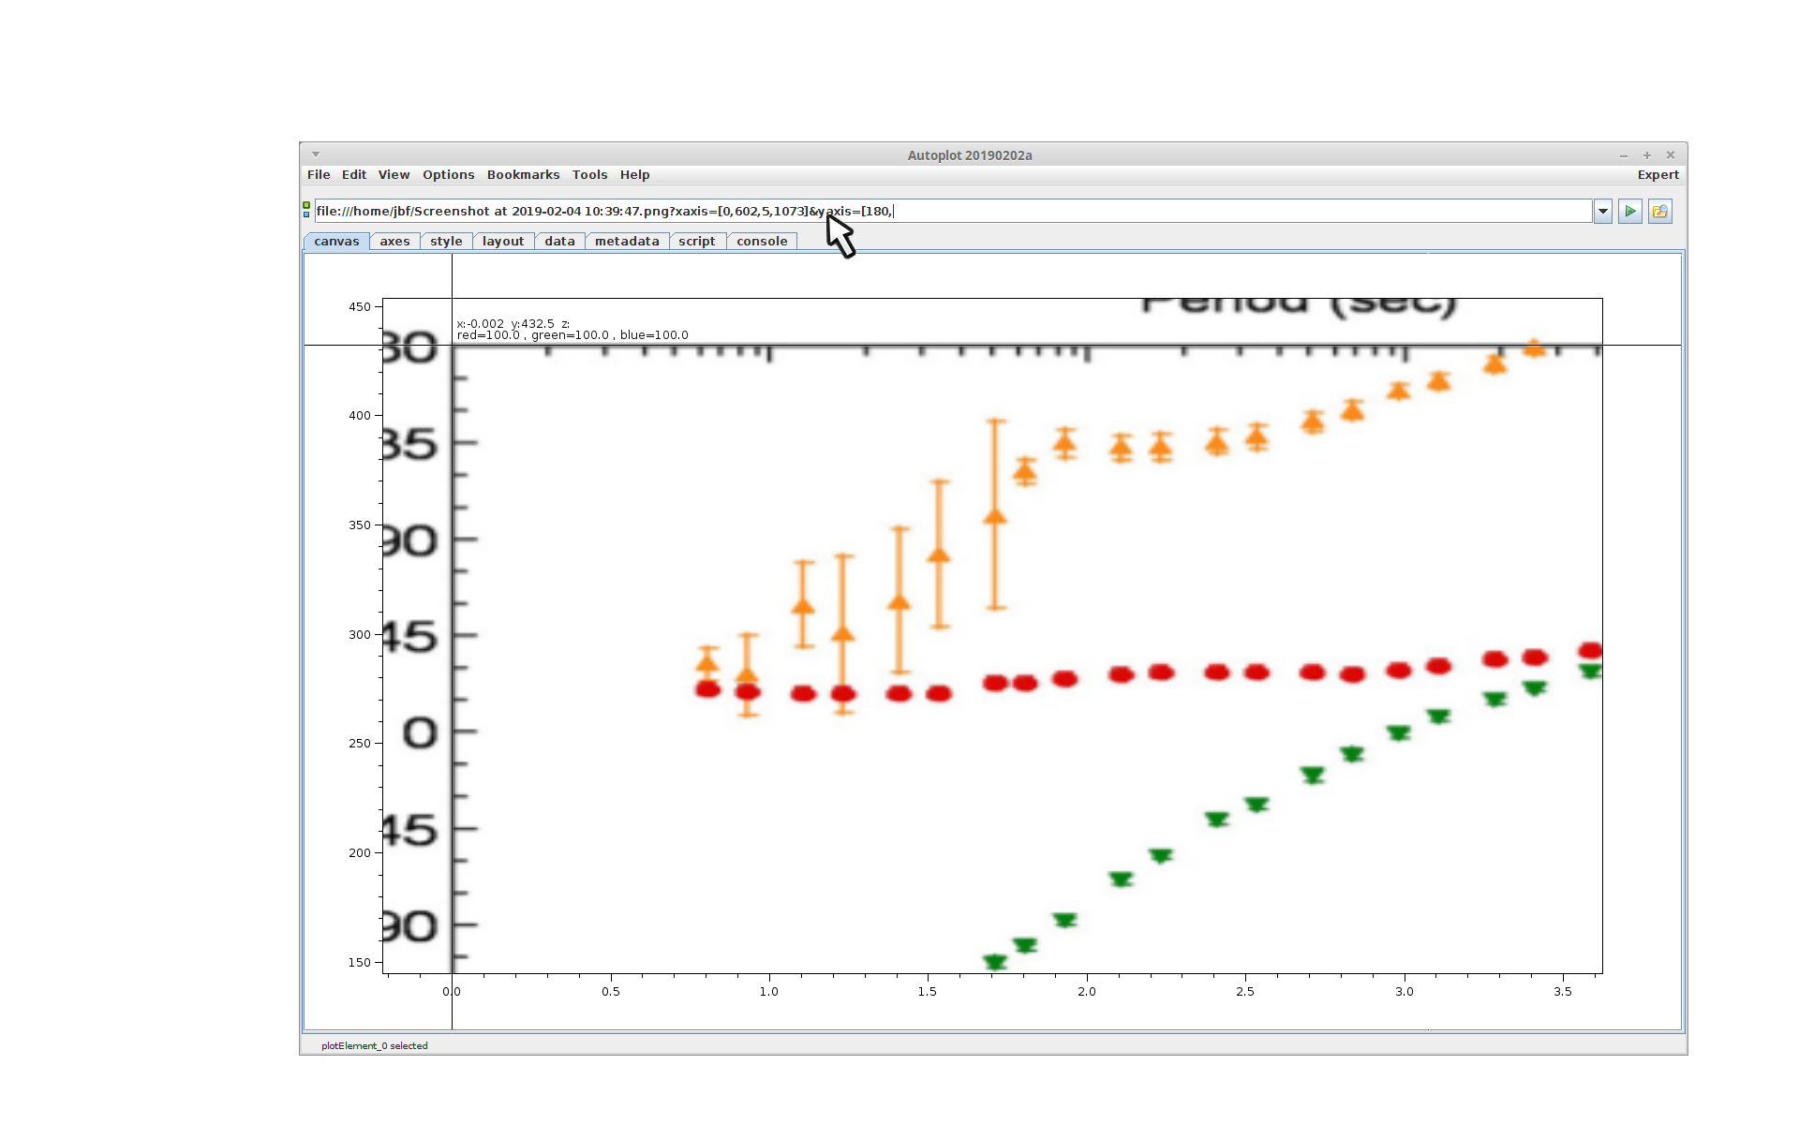Open the Options menu
The height and width of the screenshot is (1124, 1799).
click(448, 175)
